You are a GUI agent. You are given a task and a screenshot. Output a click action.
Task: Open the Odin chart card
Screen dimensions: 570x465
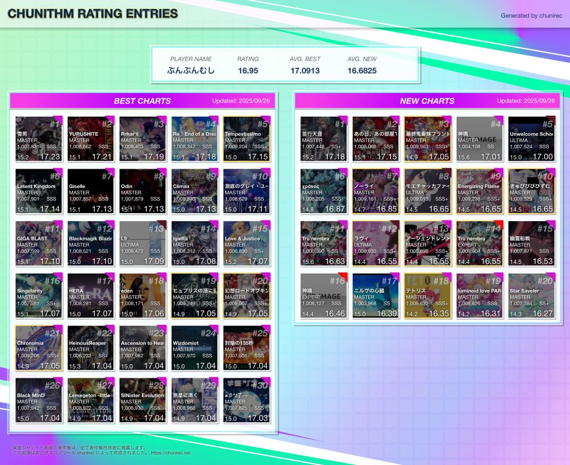coord(143,191)
